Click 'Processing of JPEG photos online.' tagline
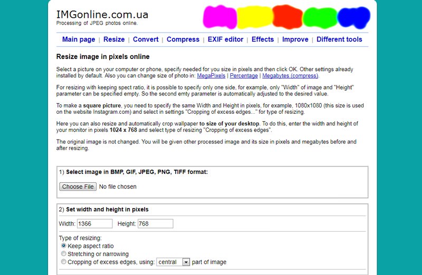Screen dimensions: 422x275 (97, 23)
